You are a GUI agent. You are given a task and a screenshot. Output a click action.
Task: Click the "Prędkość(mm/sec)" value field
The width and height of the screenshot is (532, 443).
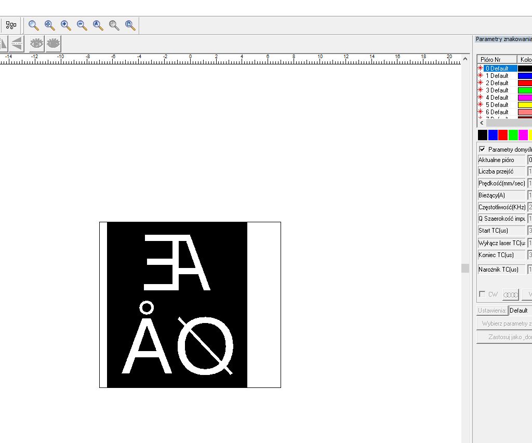coord(529,183)
